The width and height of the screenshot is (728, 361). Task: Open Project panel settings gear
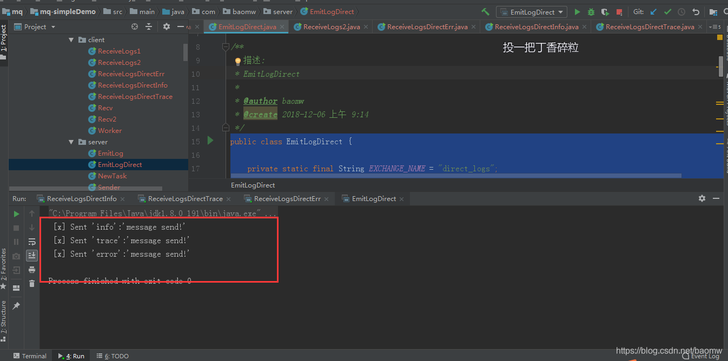tap(166, 26)
